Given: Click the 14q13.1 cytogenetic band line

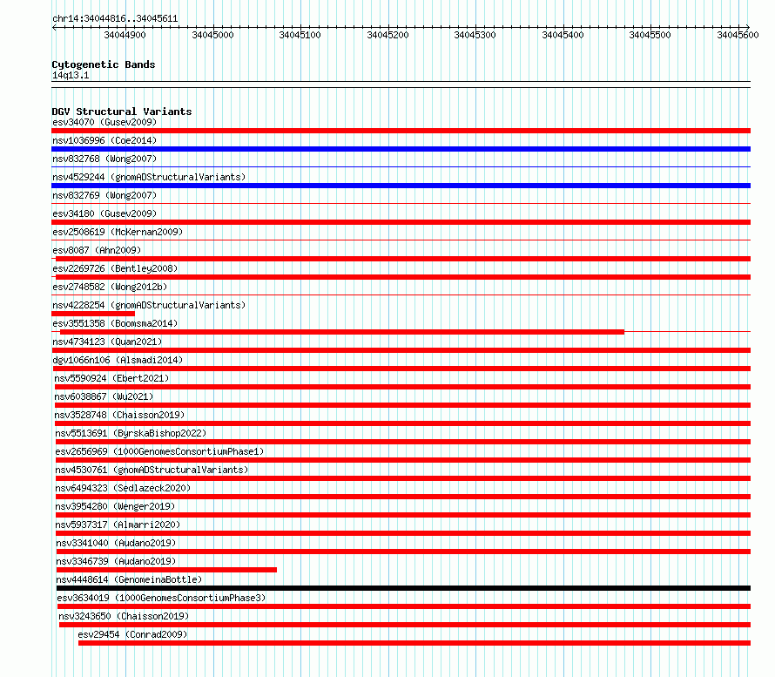Looking at the screenshot, I should pyautogui.click(x=401, y=85).
